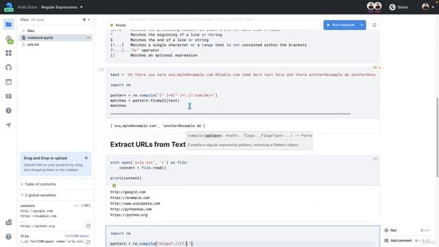This screenshot has width=439, height=247.
Task: Open the file variable in viewer
Action: pos(88,242)
